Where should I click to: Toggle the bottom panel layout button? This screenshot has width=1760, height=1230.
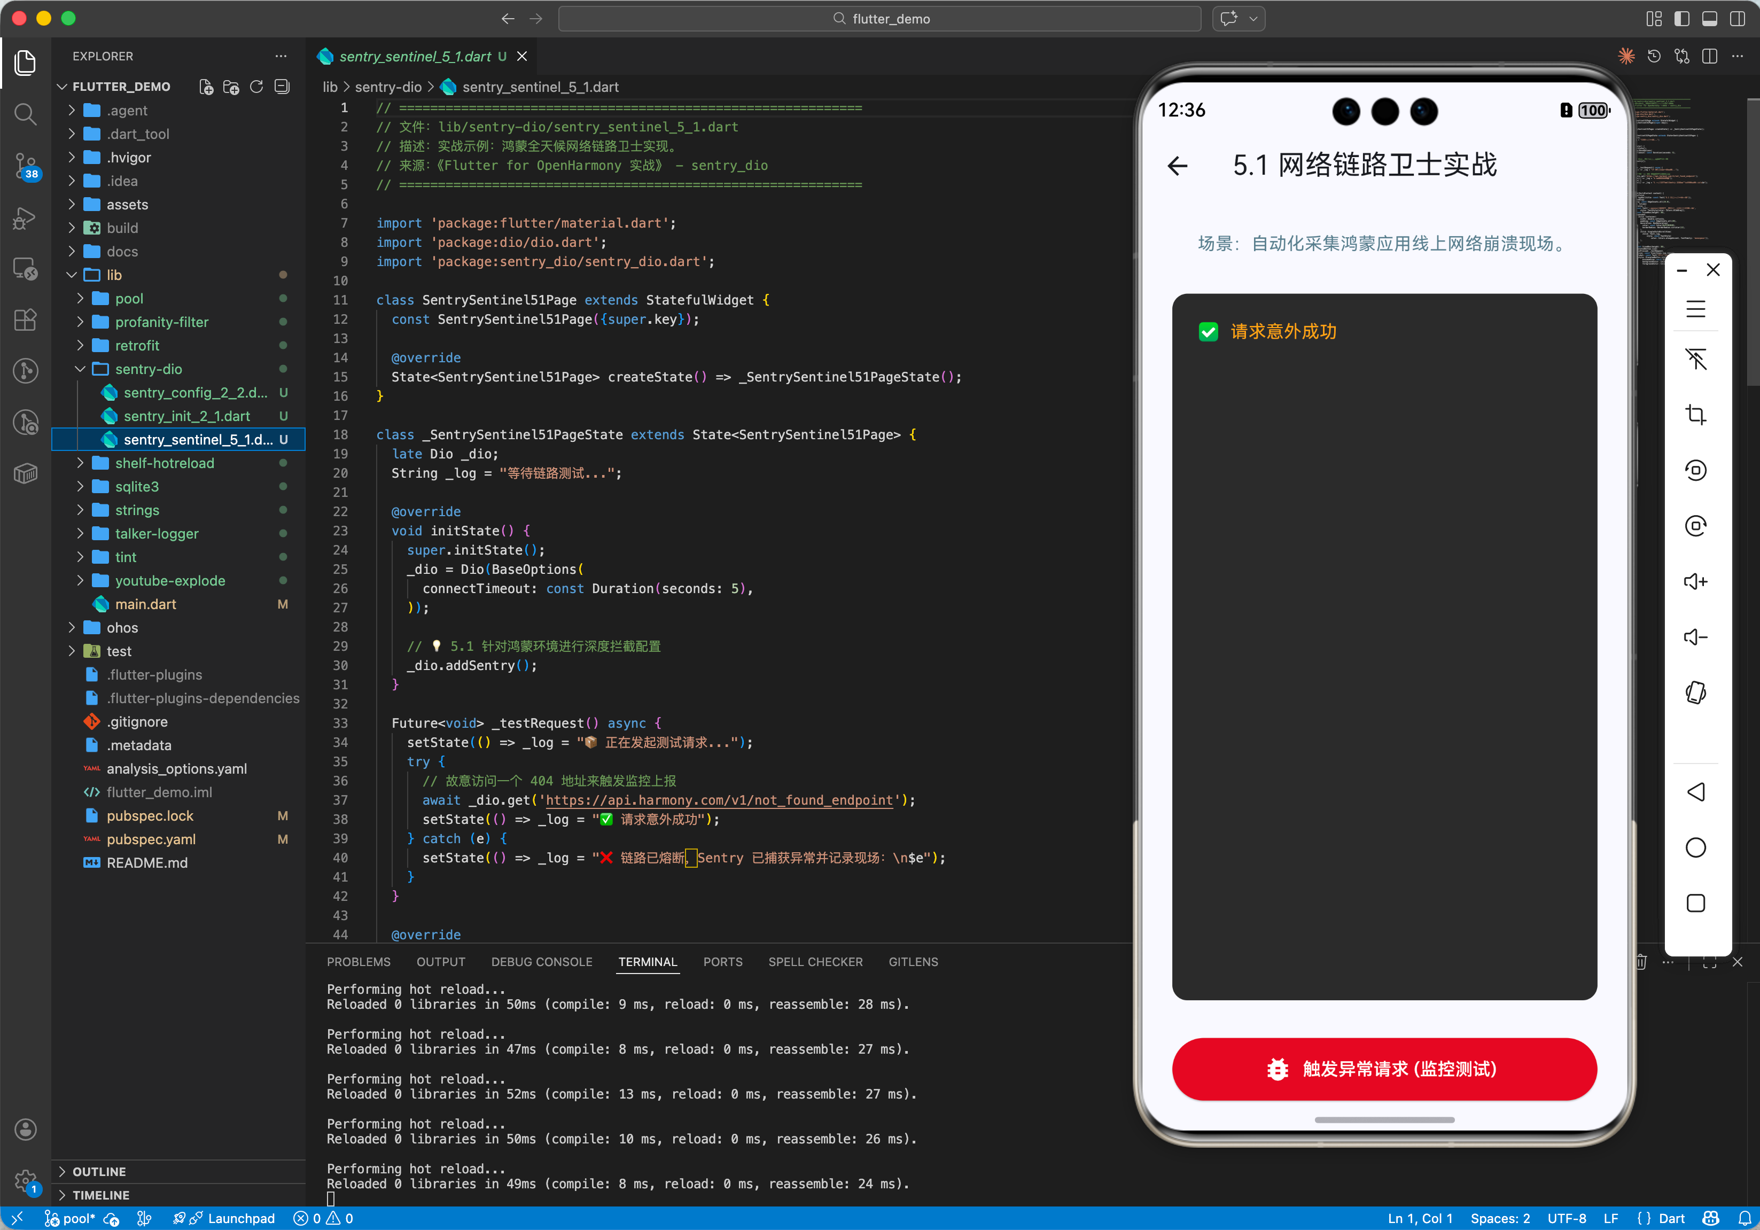(x=1709, y=18)
